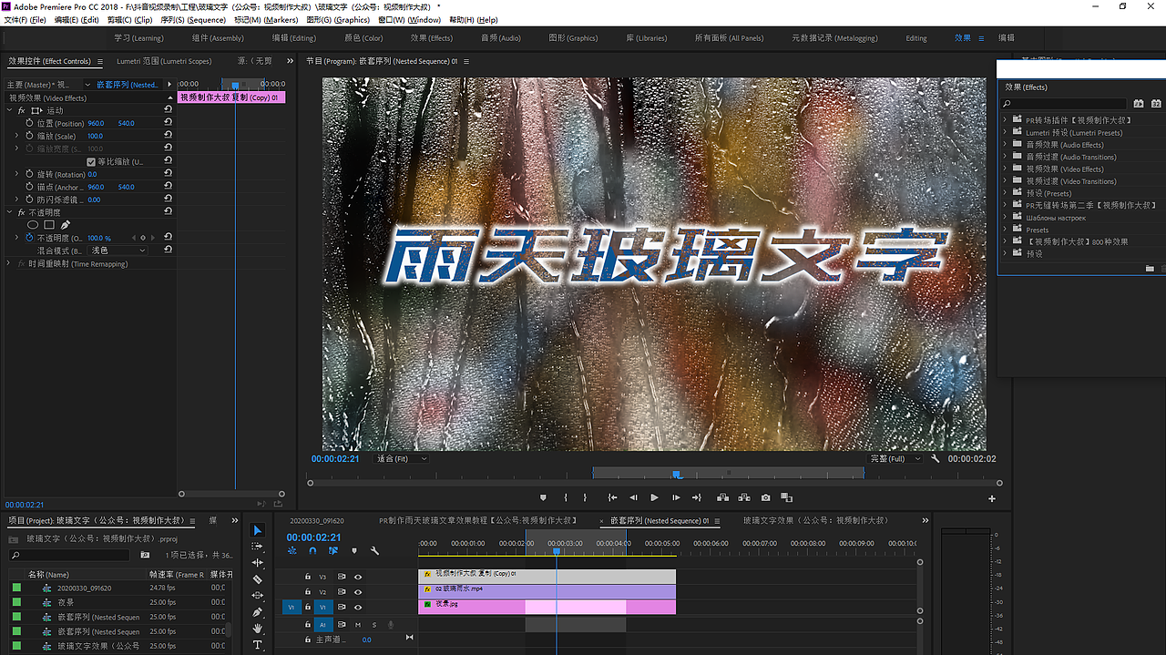Select the Pen tool in tools panel
The width and height of the screenshot is (1166, 655).
point(257,612)
